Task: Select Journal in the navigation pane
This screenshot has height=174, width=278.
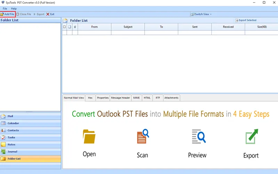Action: 31,152
